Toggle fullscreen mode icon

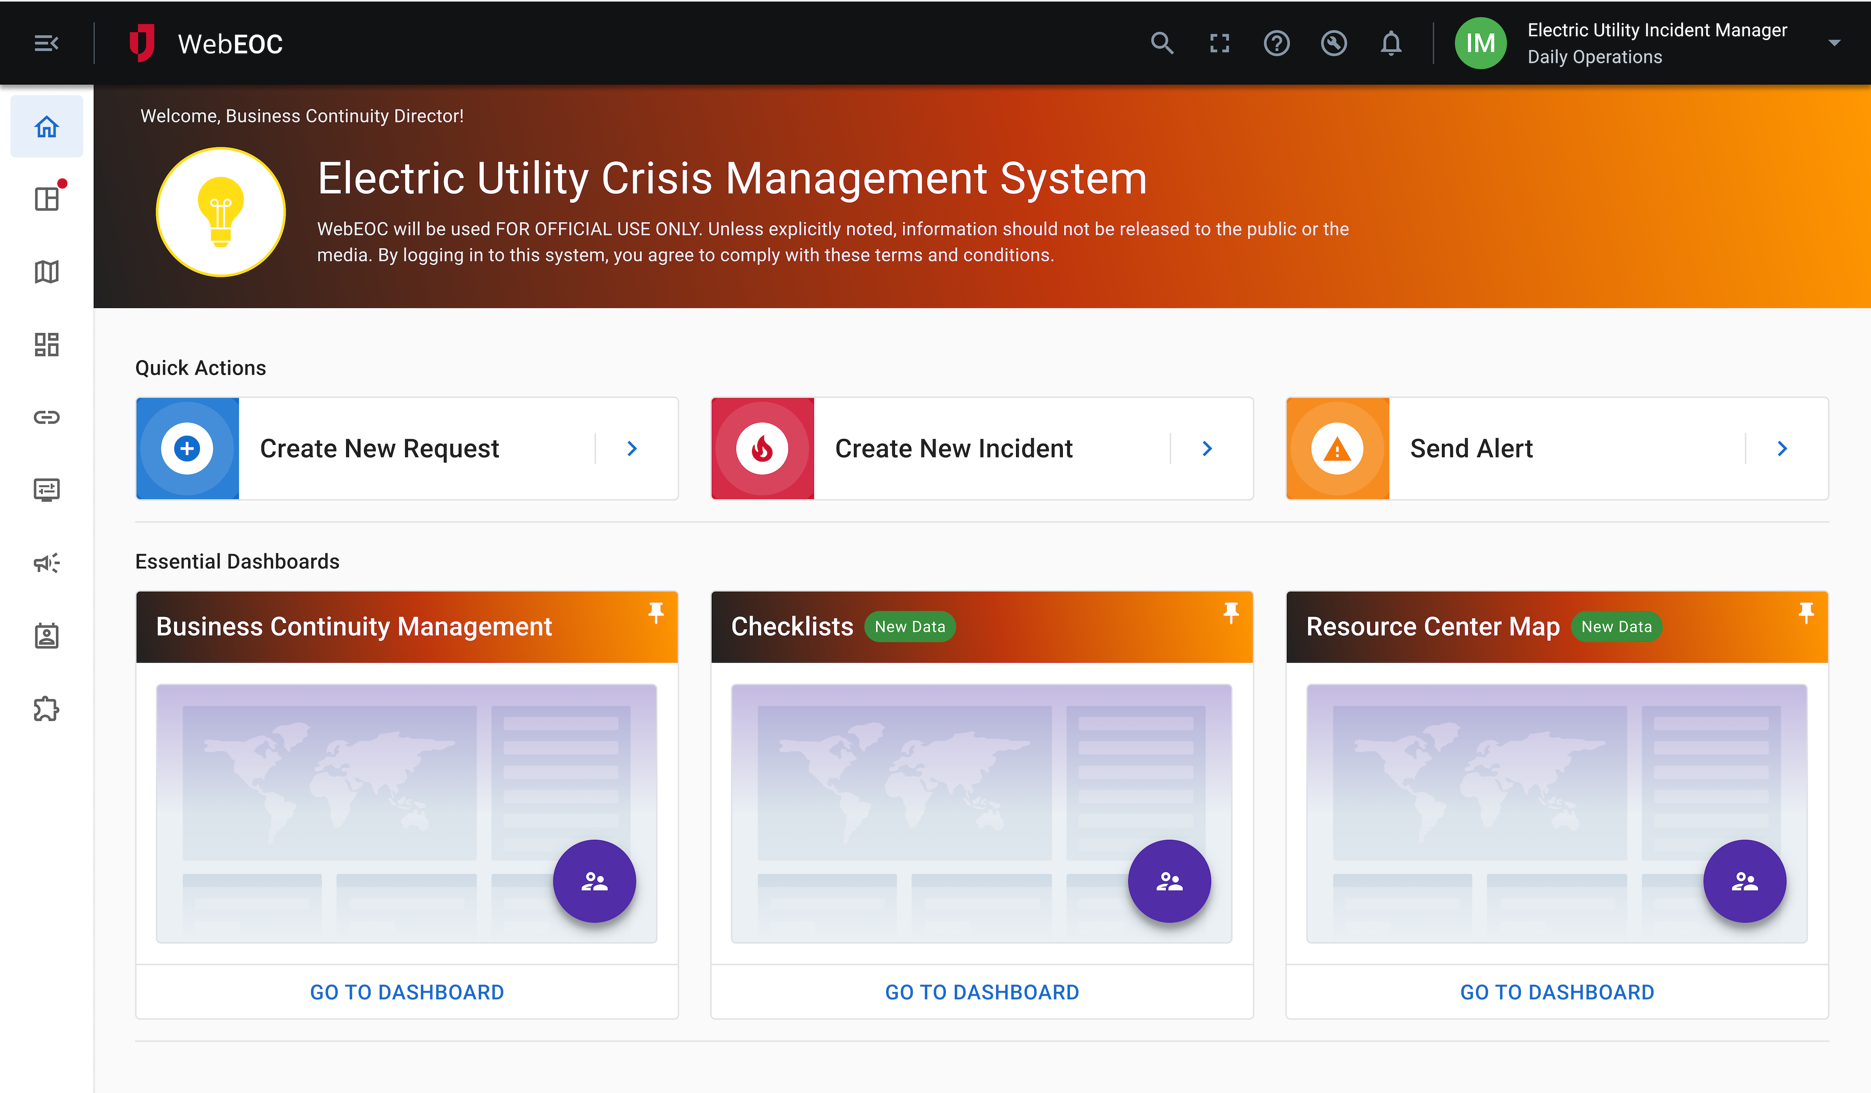pyautogui.click(x=1219, y=43)
